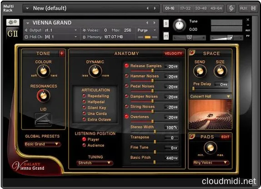Viewport: 261px width, 189px height.
Task: Open Global Presets Basic Grand dropdown
Action: [x=42, y=144]
